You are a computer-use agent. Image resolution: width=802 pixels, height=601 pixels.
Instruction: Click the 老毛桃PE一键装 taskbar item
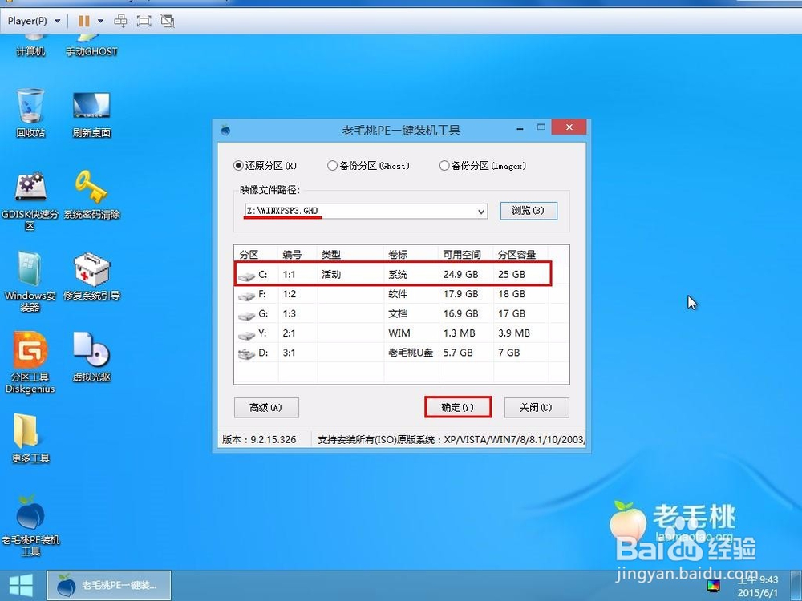(108, 584)
